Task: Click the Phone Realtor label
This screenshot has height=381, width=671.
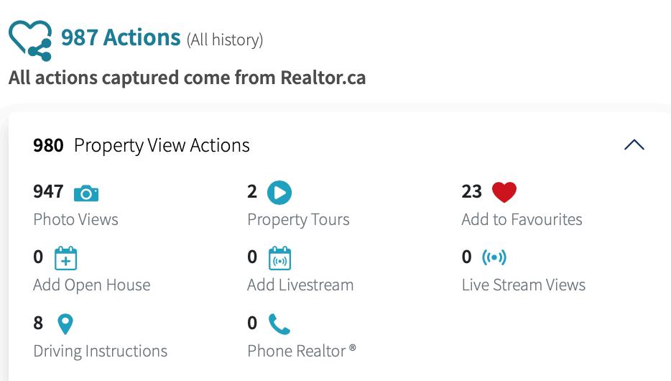Action: click(301, 351)
